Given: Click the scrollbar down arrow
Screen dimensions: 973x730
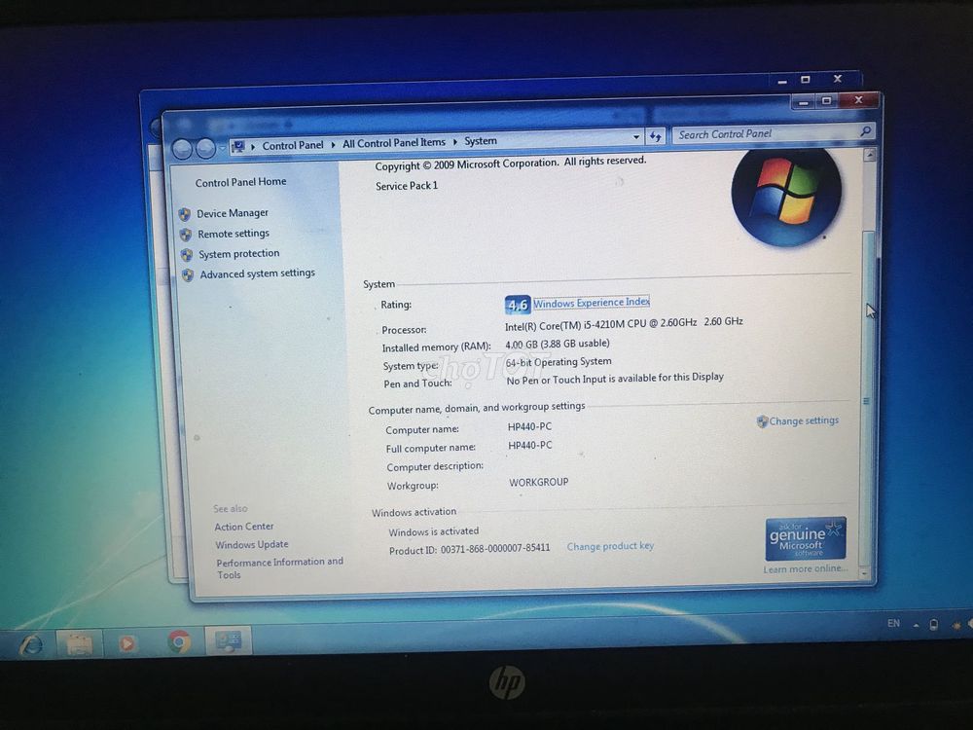Looking at the screenshot, I should [x=866, y=574].
